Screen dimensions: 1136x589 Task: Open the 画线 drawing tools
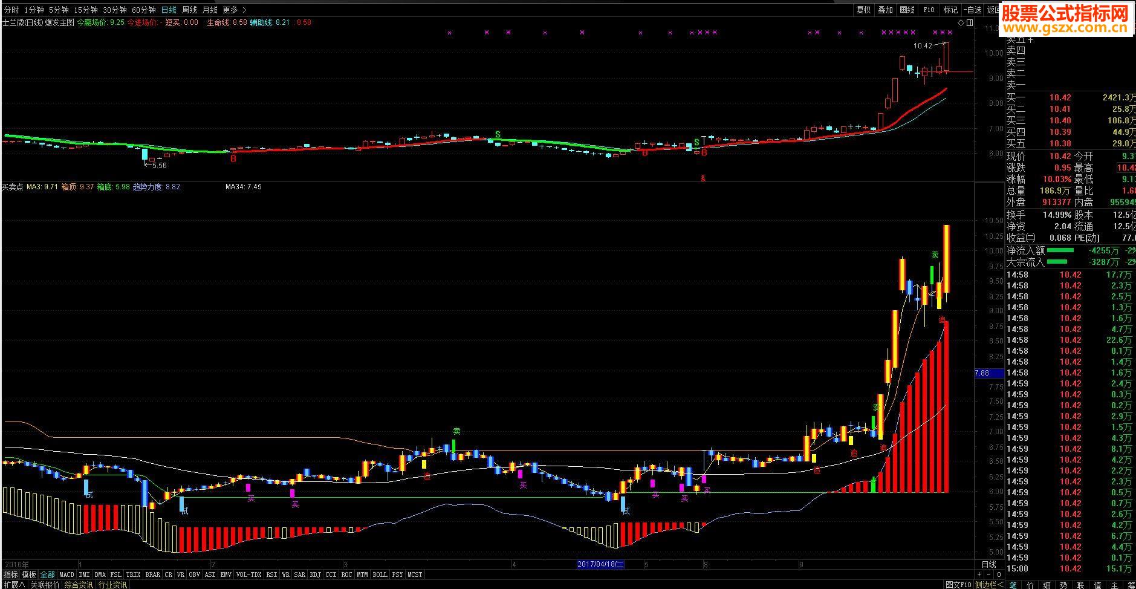[x=907, y=10]
